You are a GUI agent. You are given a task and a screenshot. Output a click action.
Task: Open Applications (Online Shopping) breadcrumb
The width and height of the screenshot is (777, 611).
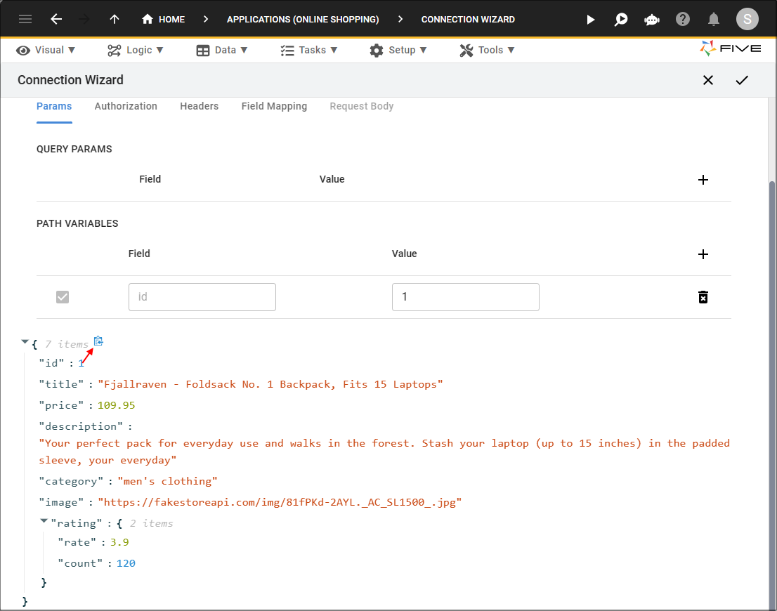[x=303, y=20]
